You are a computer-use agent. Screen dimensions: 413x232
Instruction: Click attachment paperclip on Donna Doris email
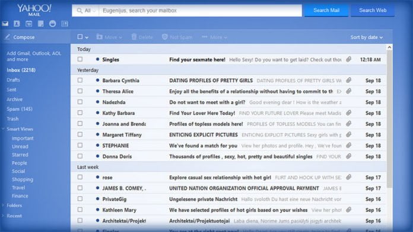click(348, 156)
